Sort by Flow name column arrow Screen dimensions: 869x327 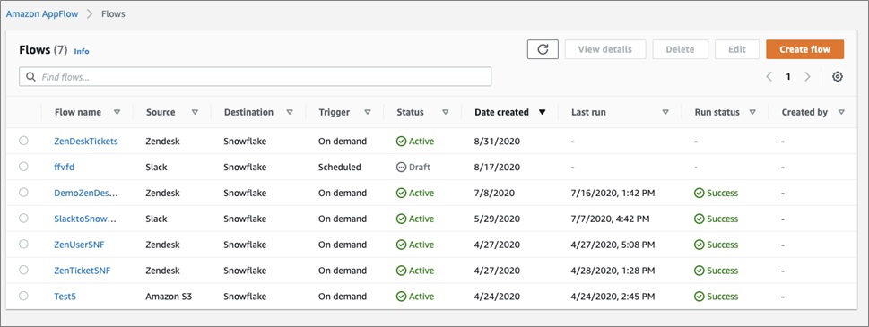[x=117, y=112]
